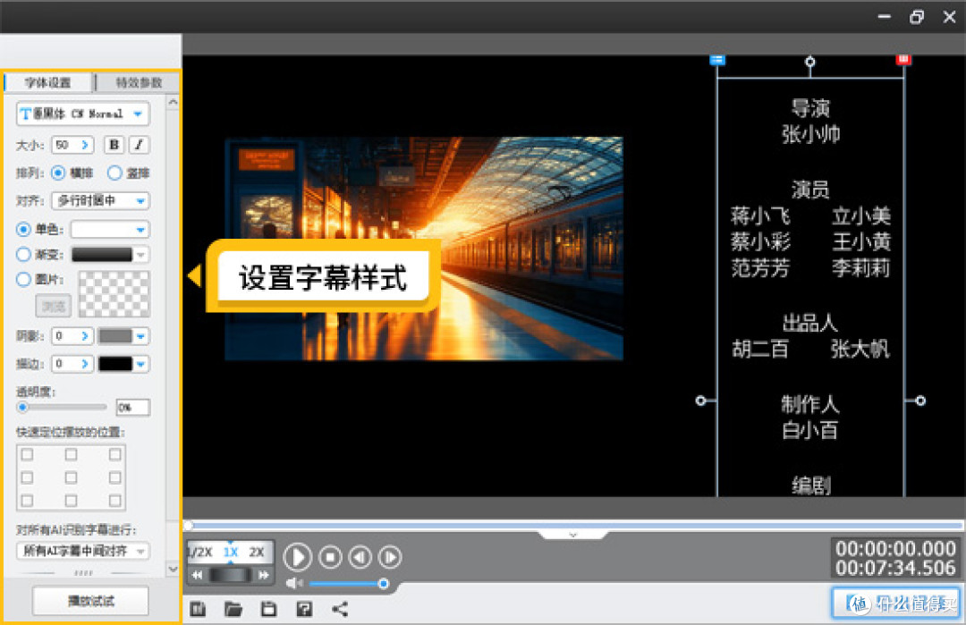This screenshot has height=625, width=966.
Task: Switch to the 字体设置 tab
Action: pyautogui.click(x=48, y=82)
